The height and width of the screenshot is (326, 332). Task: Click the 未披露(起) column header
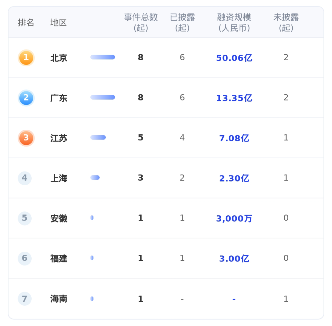pyautogui.click(x=286, y=22)
